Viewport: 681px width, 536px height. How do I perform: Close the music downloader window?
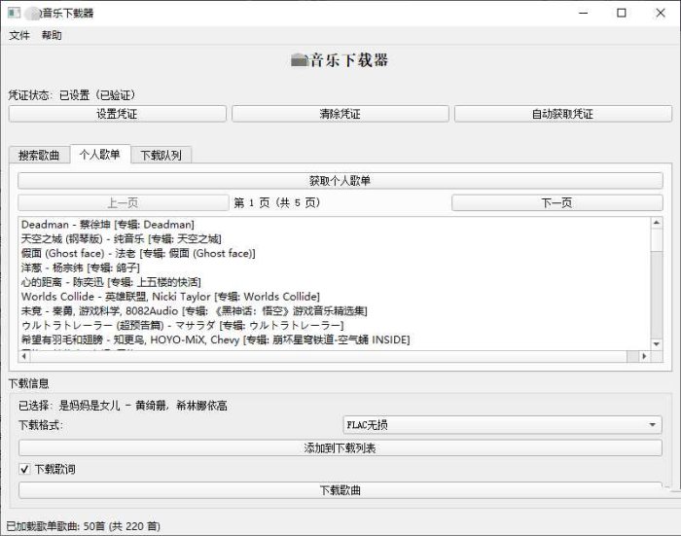661,13
